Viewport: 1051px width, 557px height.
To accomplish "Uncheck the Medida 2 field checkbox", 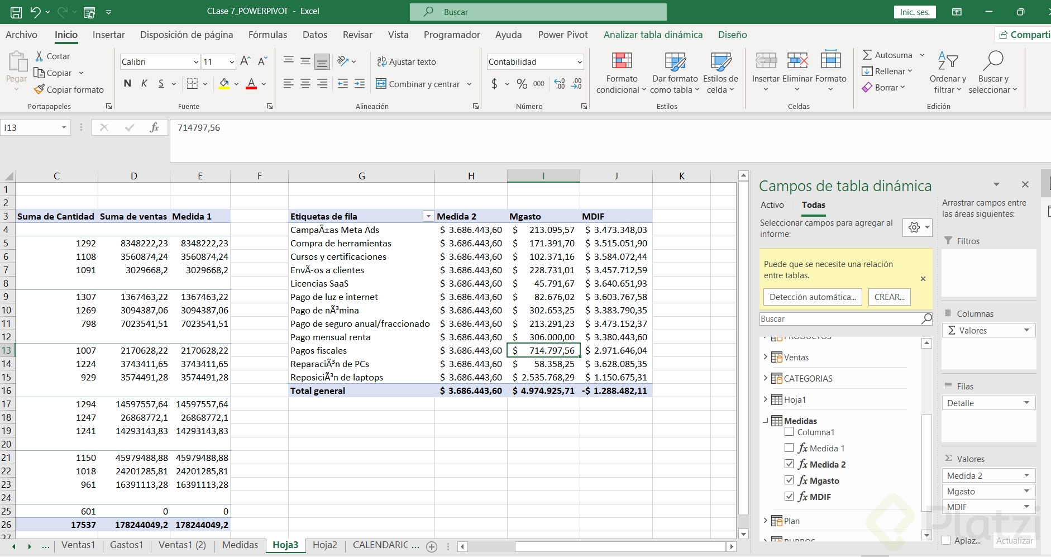I will (789, 464).
